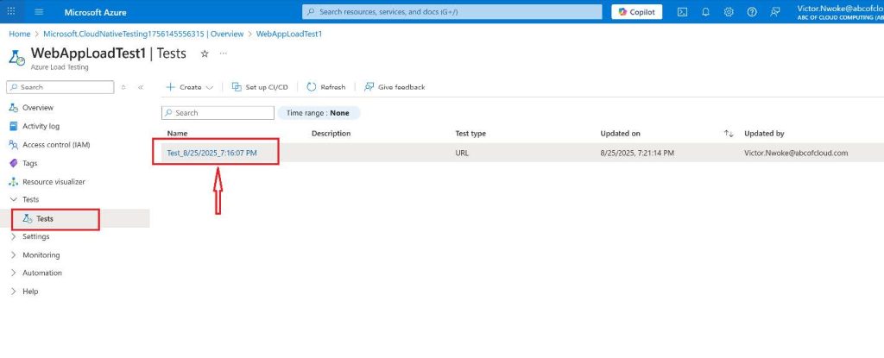This screenshot has height=358, width=884.
Task: Open the more options ellipsis beside title
Action: pyautogui.click(x=224, y=53)
